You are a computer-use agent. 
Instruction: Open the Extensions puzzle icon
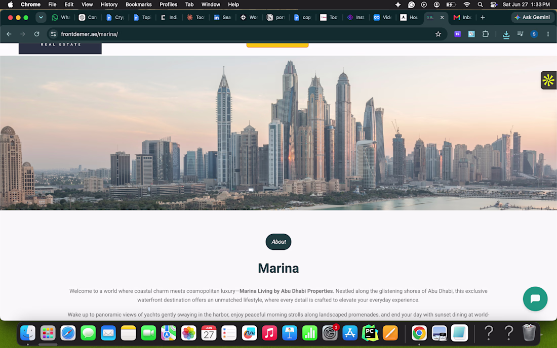click(485, 34)
